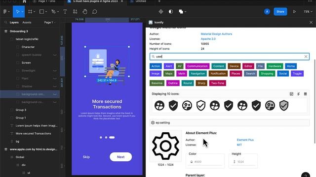Click the new tab plus button

pyautogui.click(x=159, y=1)
